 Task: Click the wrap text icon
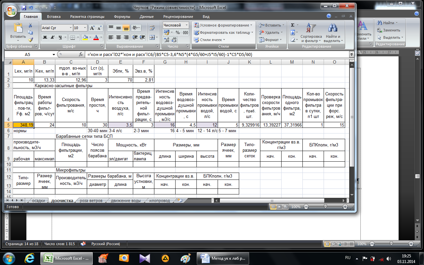tap(152, 27)
